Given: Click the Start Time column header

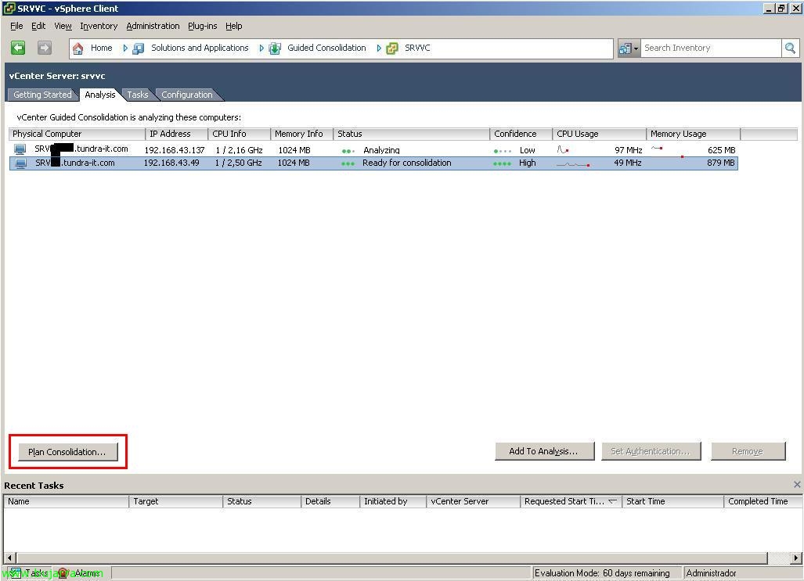Looking at the screenshot, I should pos(672,501).
